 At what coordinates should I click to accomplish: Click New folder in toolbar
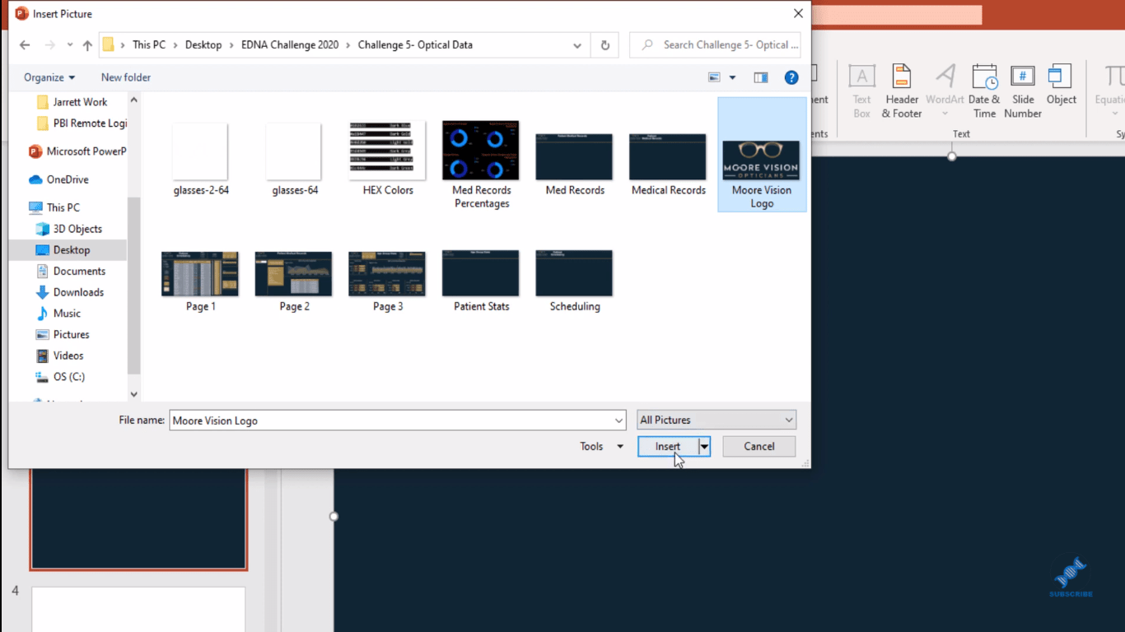[x=126, y=77]
